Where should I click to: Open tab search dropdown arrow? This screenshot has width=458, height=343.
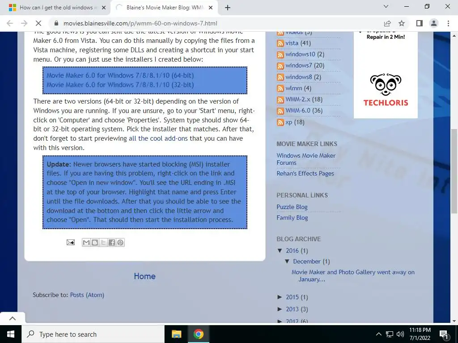[x=386, y=6]
